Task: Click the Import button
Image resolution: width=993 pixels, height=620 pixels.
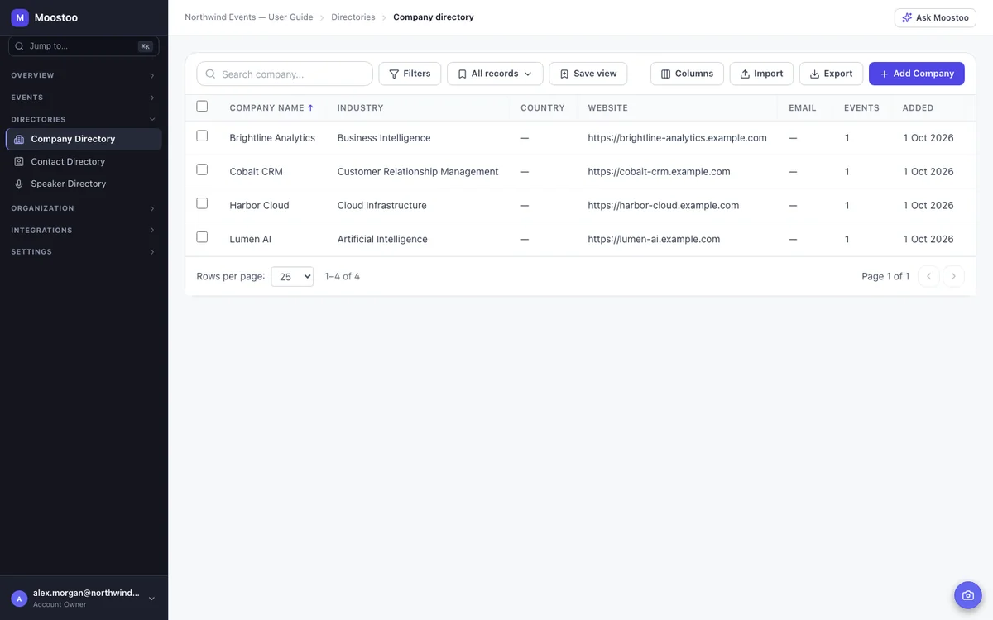Action: (x=761, y=74)
